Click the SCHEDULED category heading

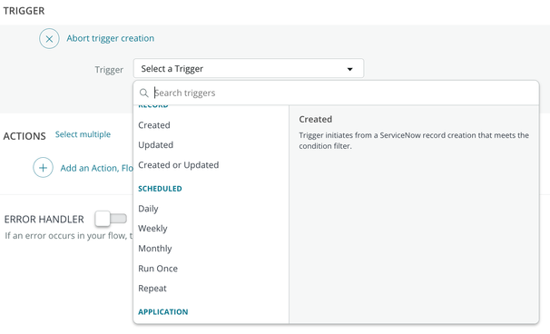(x=160, y=189)
